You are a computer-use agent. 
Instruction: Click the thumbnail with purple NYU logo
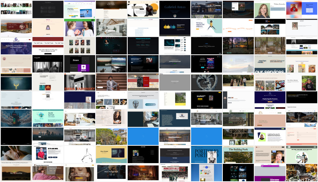(80, 64)
